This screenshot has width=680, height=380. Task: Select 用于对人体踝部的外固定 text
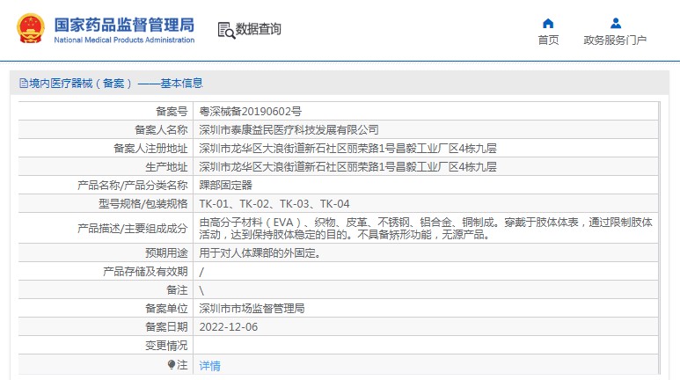260,253
